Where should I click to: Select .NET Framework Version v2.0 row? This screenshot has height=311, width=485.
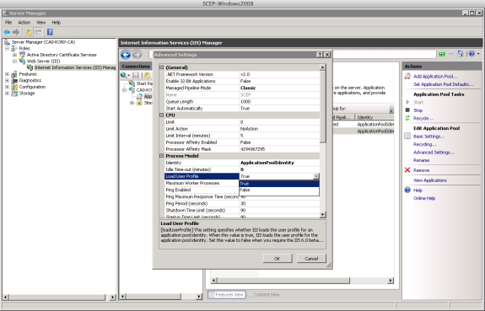coord(242,74)
